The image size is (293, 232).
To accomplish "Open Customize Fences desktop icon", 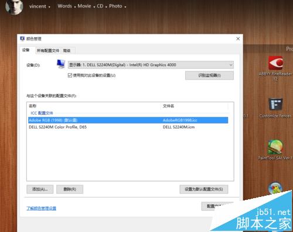I will coord(275,104).
